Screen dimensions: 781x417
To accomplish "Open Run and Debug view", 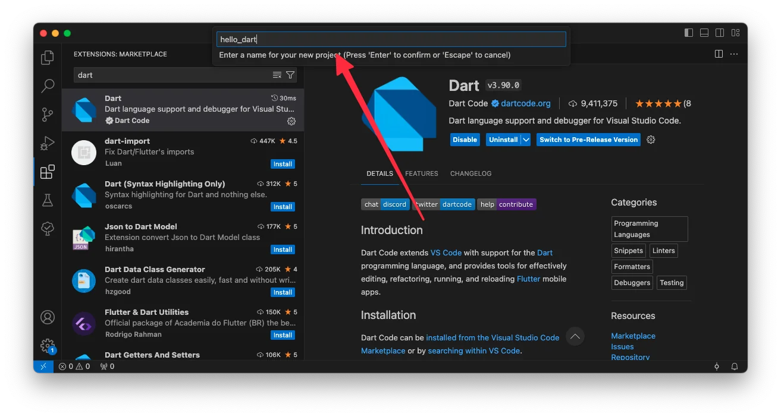I will click(x=48, y=143).
